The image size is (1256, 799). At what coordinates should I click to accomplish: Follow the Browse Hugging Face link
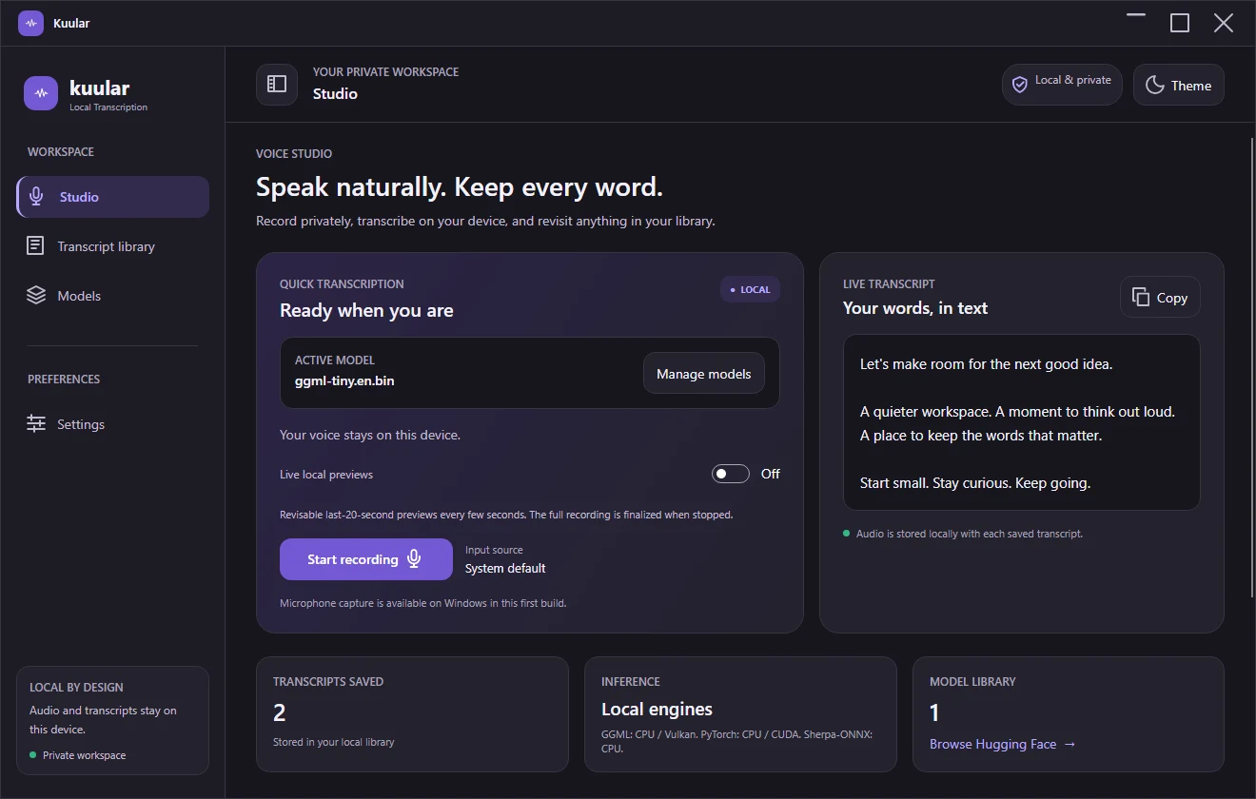(x=1003, y=744)
